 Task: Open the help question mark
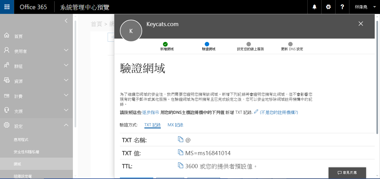tap(342, 7)
